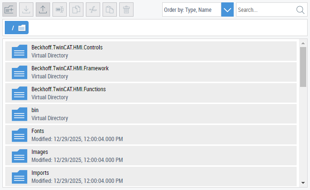
Task: Click the Imports folder icon
Action: pyautogui.click(x=20, y=177)
